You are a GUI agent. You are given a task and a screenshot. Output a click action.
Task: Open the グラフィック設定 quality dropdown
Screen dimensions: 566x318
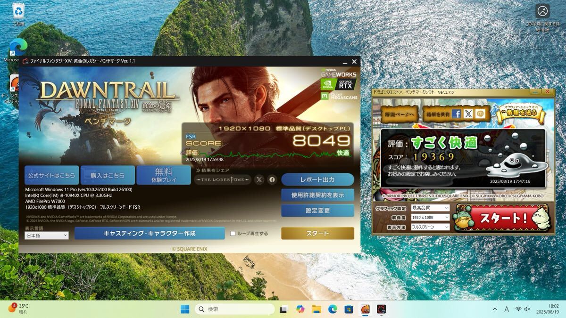[x=430, y=208]
